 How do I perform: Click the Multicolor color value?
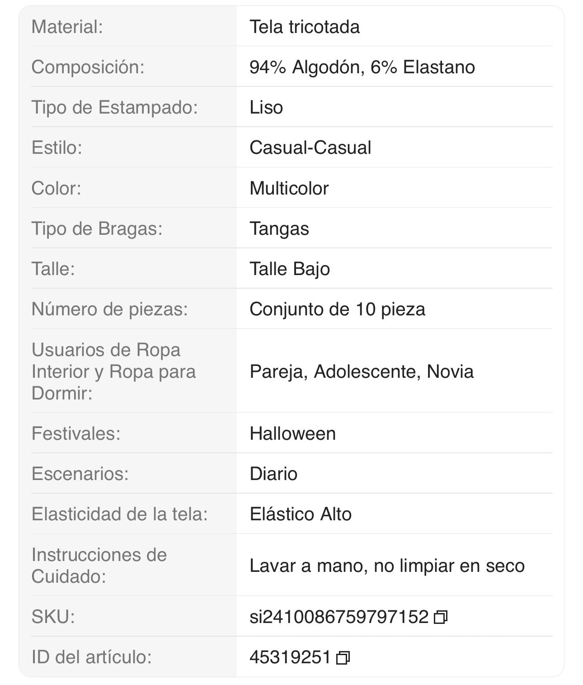289,188
